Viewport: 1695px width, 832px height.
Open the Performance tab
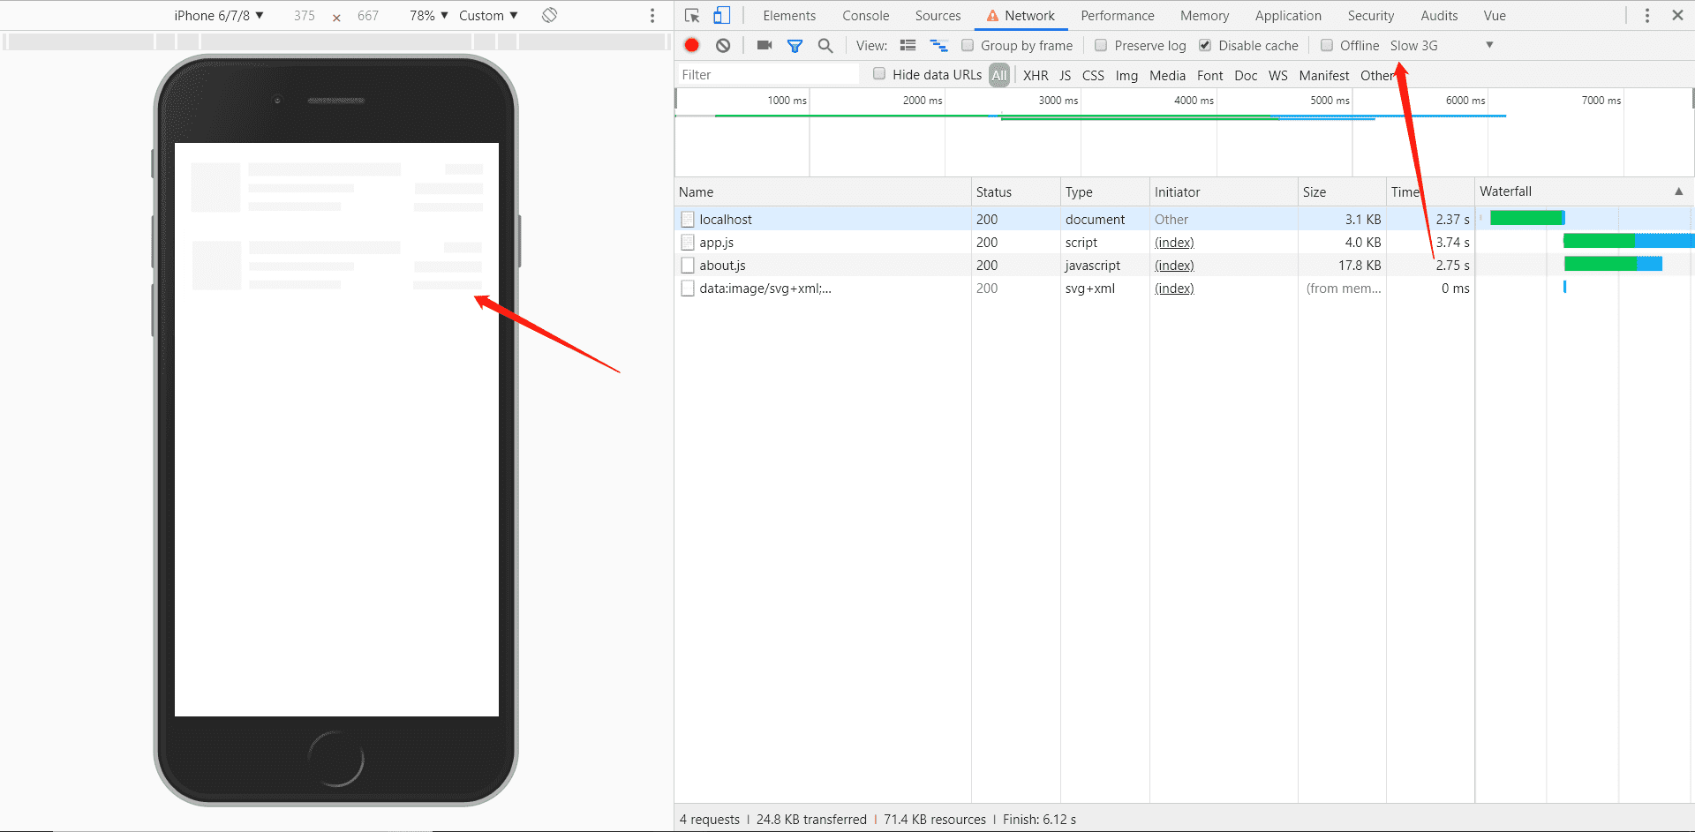[1117, 16]
